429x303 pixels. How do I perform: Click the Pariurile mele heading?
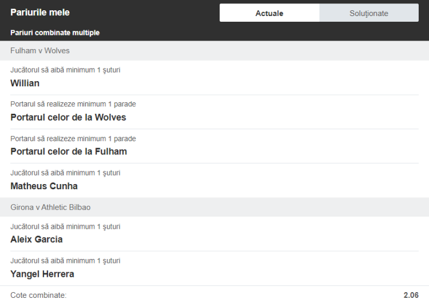(x=40, y=13)
